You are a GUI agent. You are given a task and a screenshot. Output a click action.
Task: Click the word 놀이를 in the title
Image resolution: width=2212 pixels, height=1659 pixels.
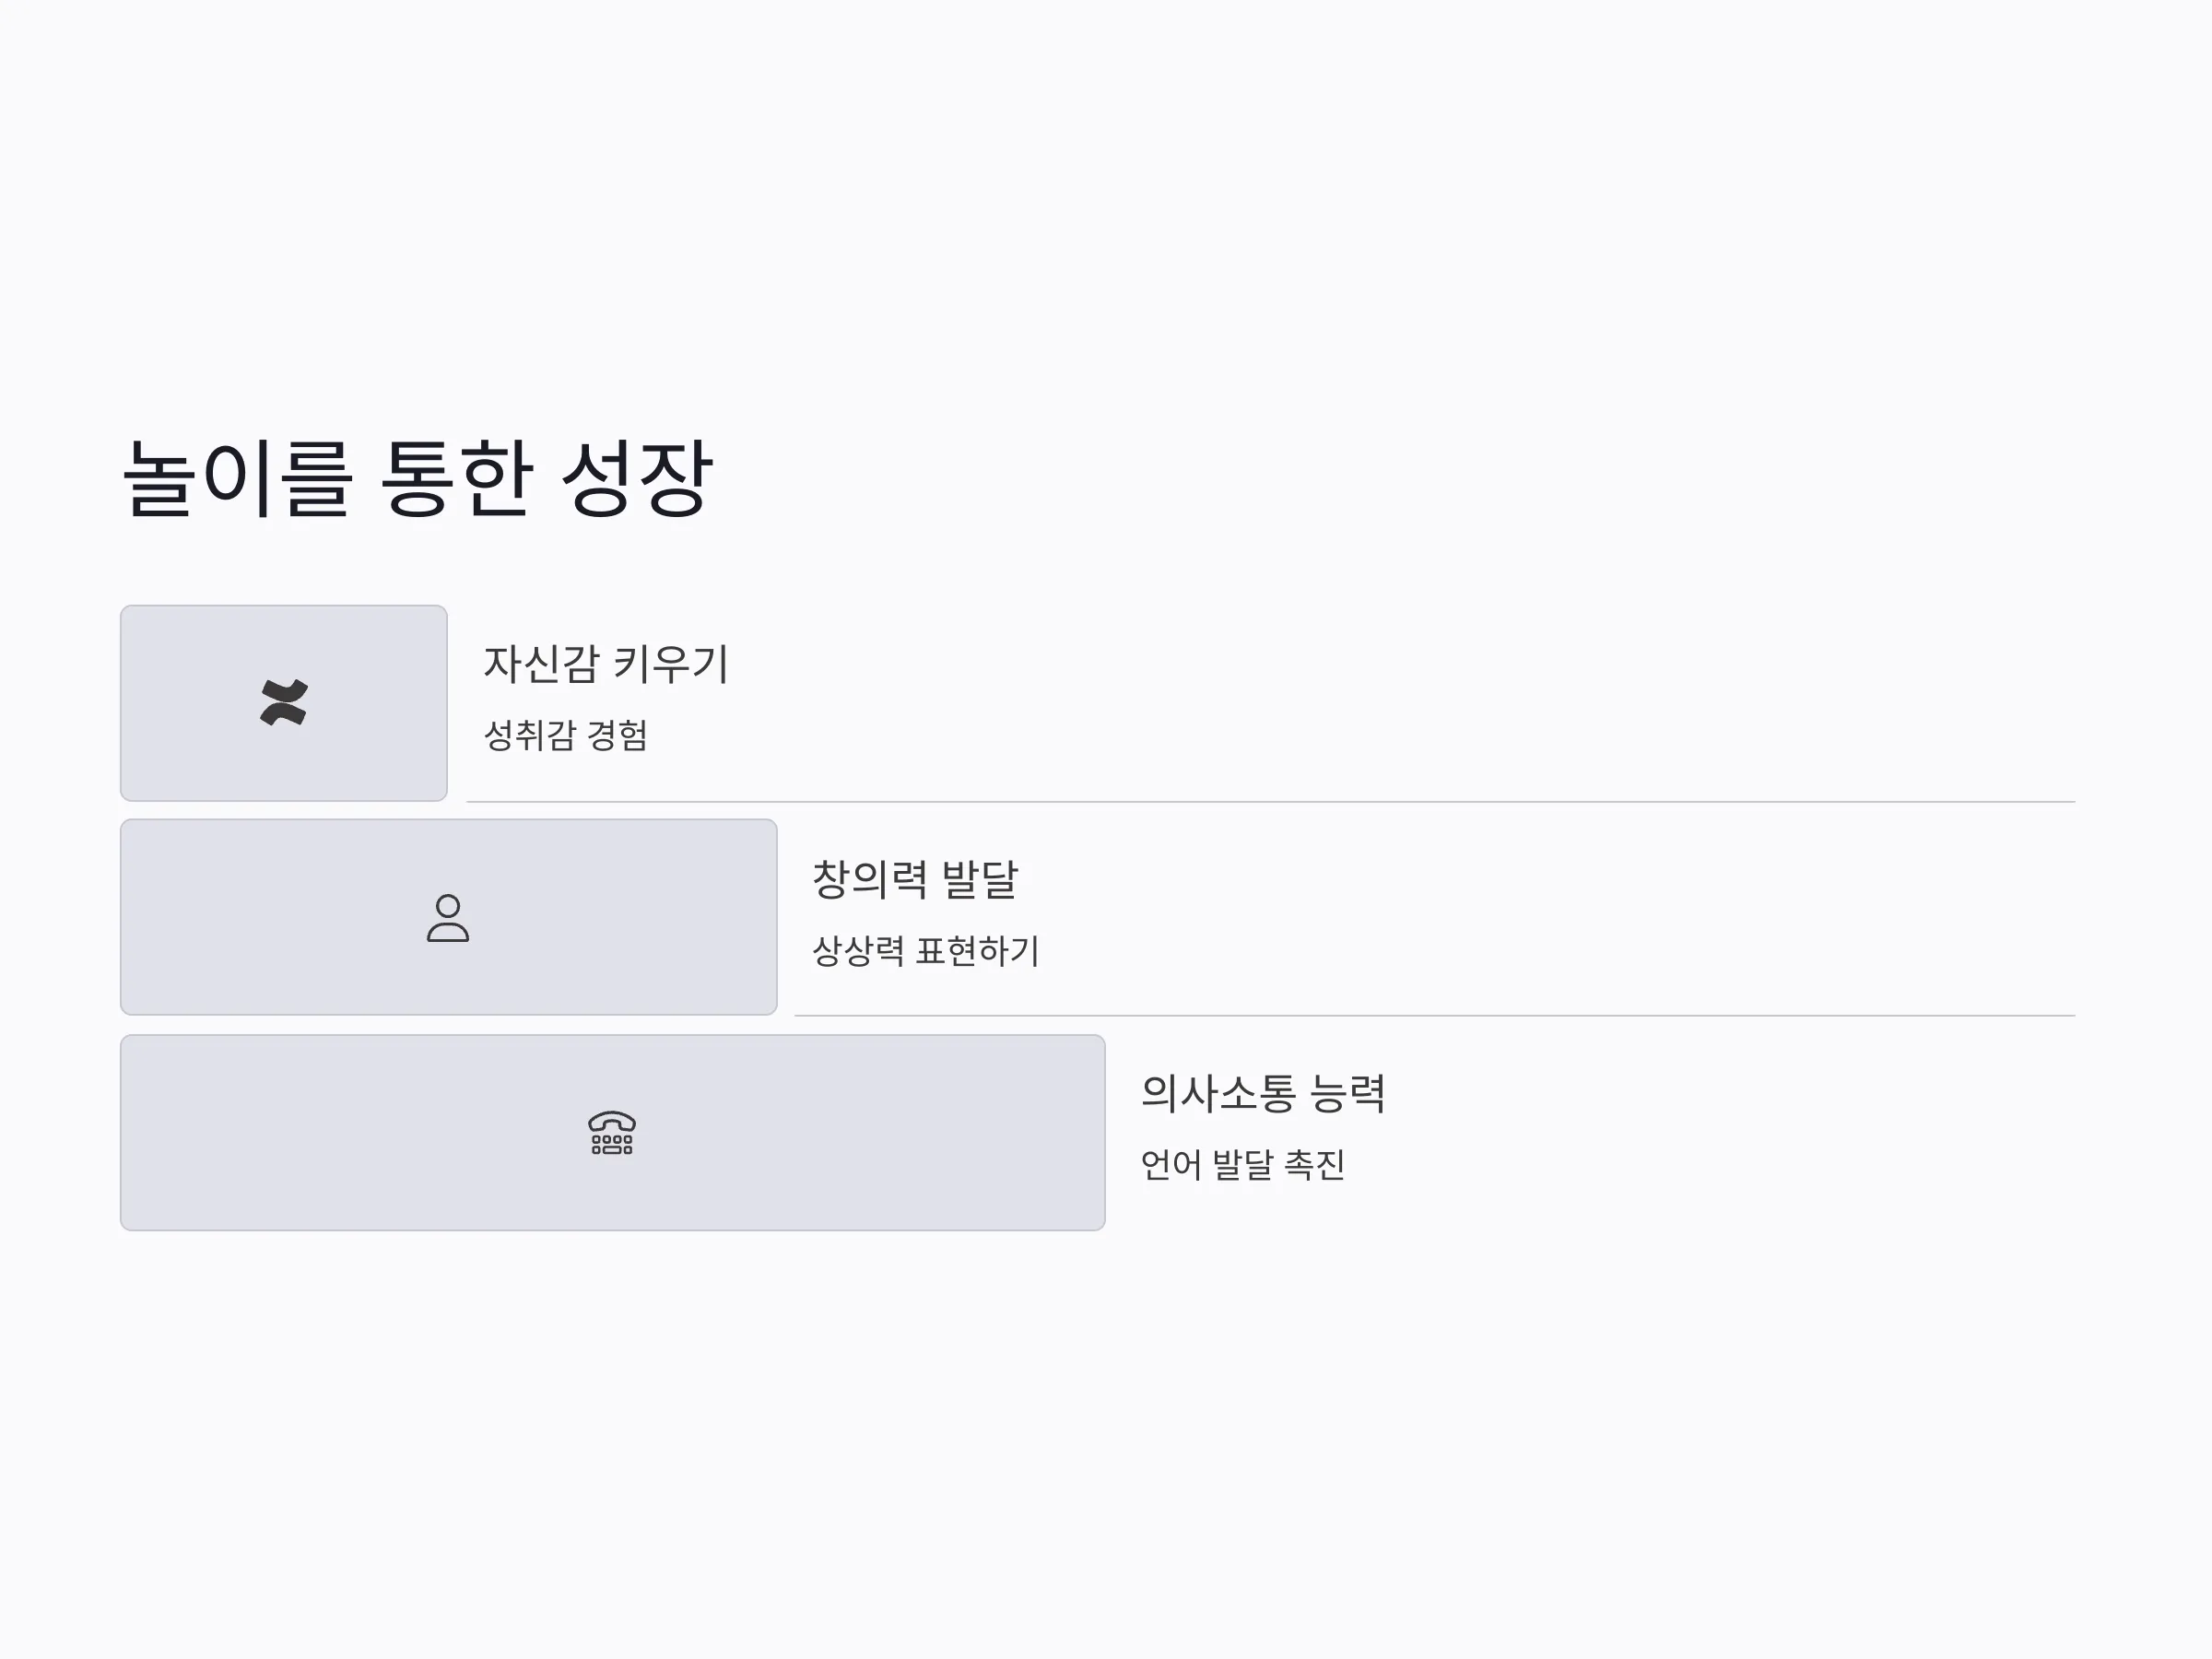(237, 478)
